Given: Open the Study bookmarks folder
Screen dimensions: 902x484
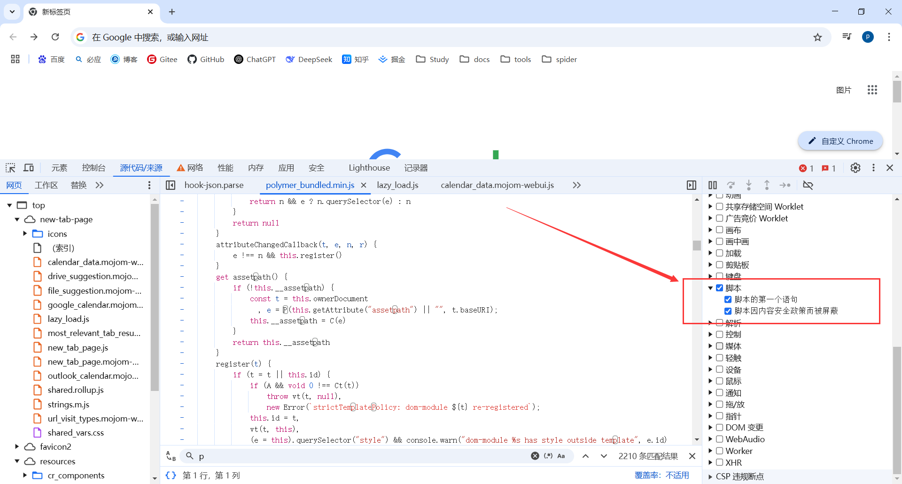Looking at the screenshot, I should 433,59.
